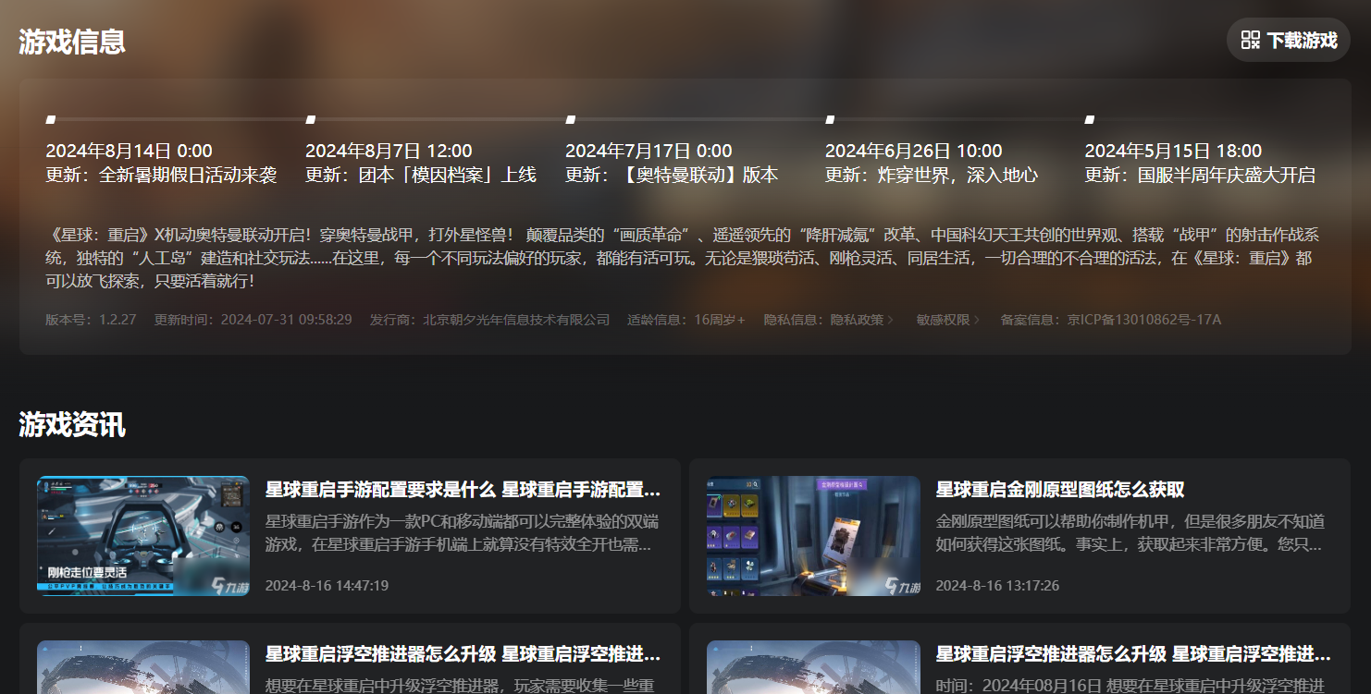Expand the chevron next to 隐私政策
This screenshot has width=1371, height=694.
pyautogui.click(x=891, y=321)
